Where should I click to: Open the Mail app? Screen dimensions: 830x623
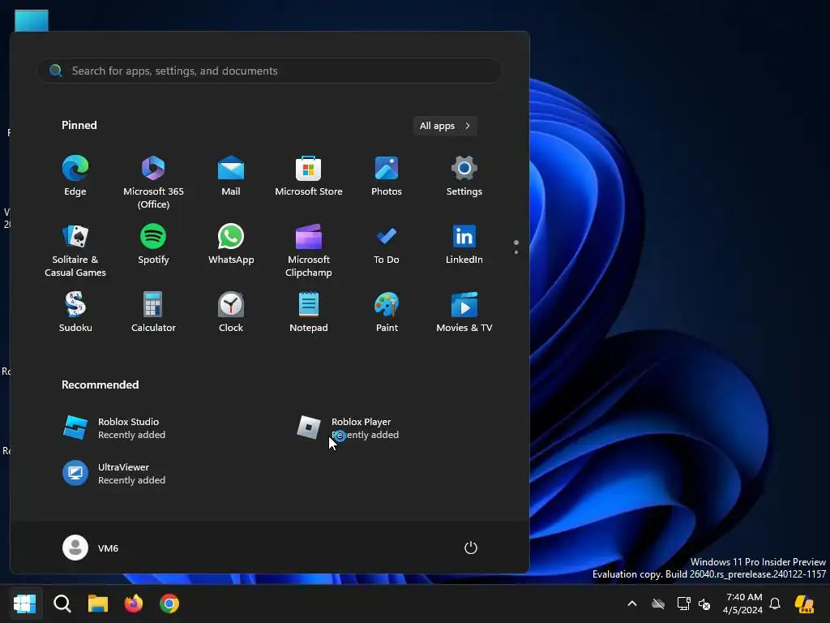coord(231,176)
